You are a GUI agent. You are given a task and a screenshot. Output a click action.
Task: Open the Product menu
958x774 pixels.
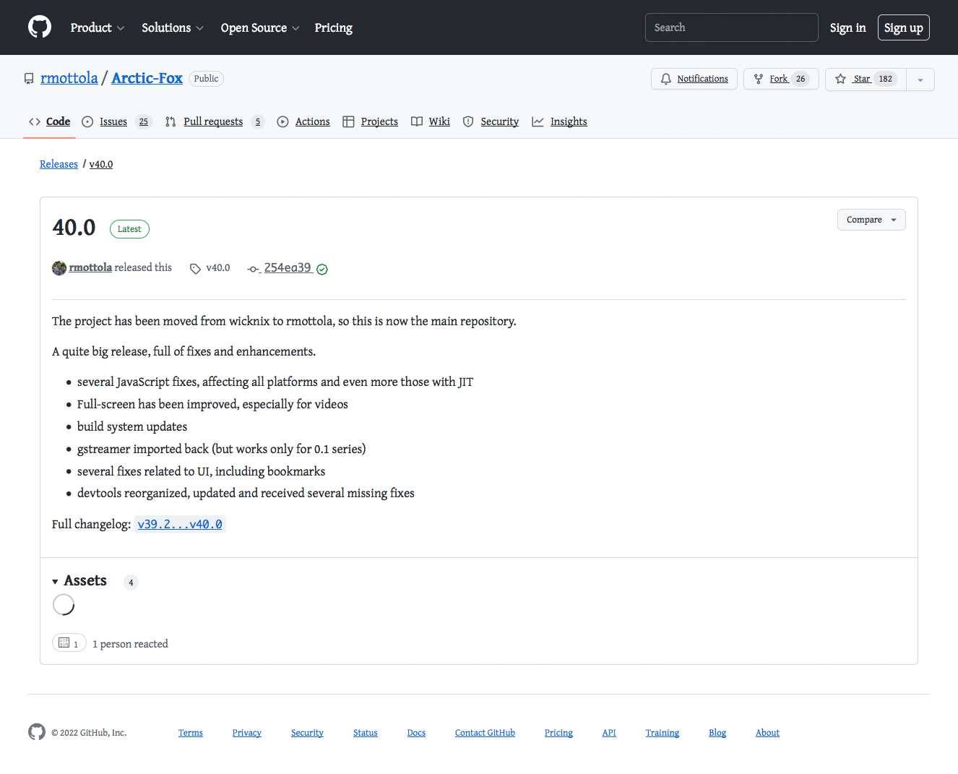[98, 27]
